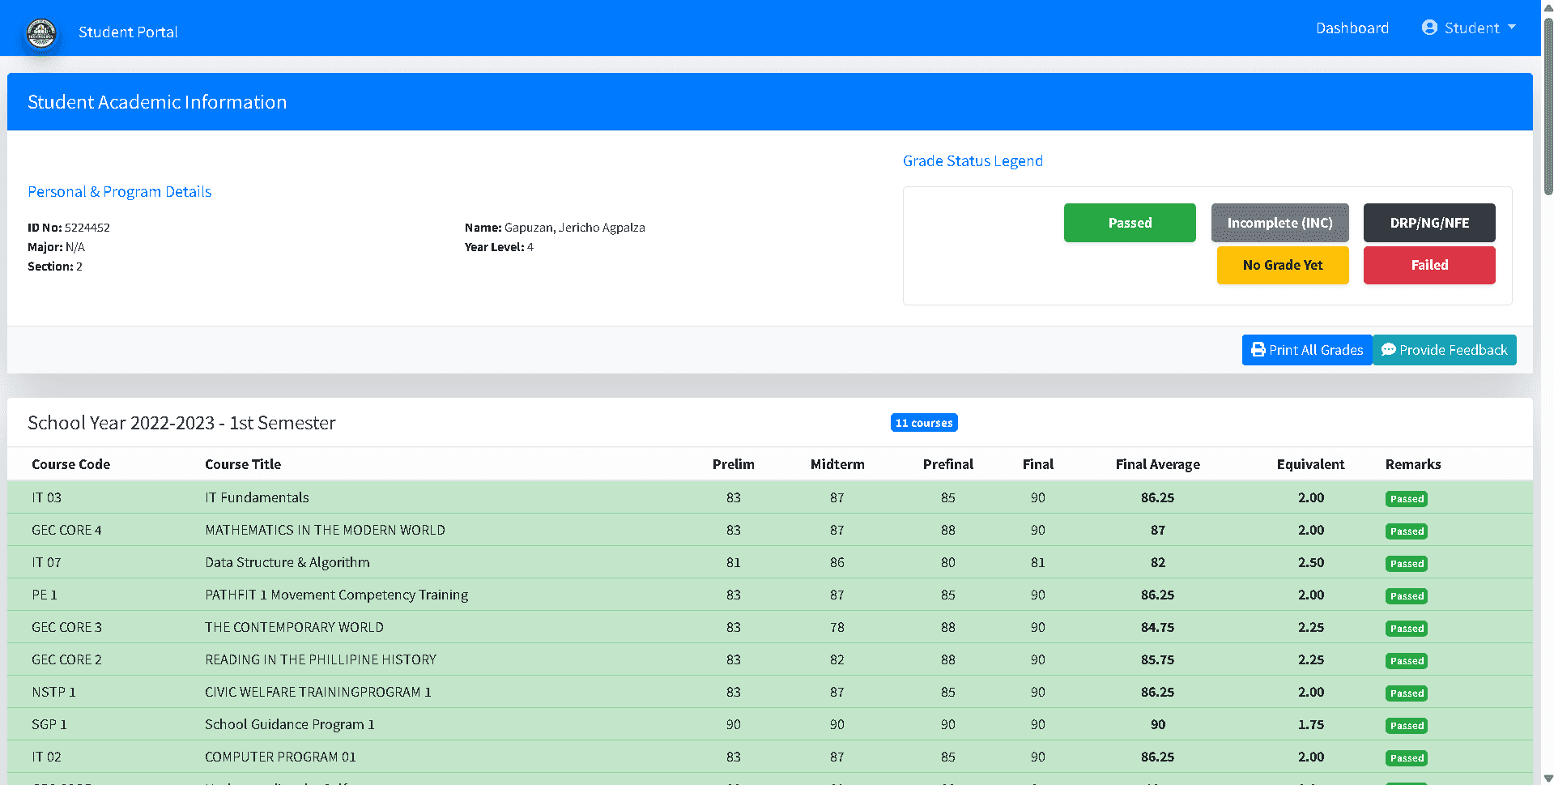
Task: Click the ID No 5224452 text
Action: (x=69, y=228)
